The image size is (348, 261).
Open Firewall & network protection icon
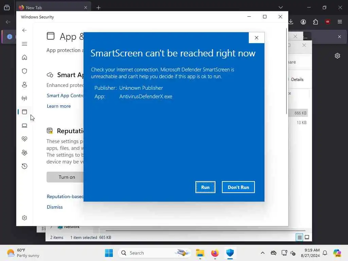coord(24,98)
